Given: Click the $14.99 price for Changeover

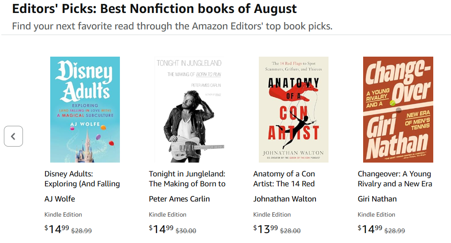Looking at the screenshot, I should [370, 229].
